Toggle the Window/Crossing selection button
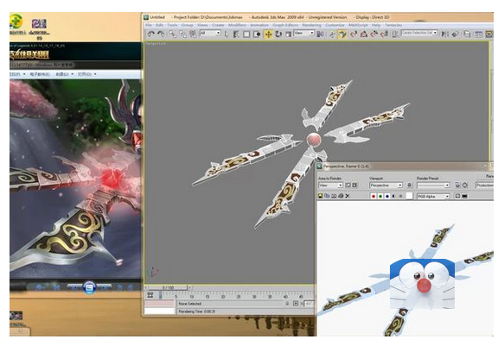Image resolution: width=498 pixels, height=352 pixels. tap(258, 34)
